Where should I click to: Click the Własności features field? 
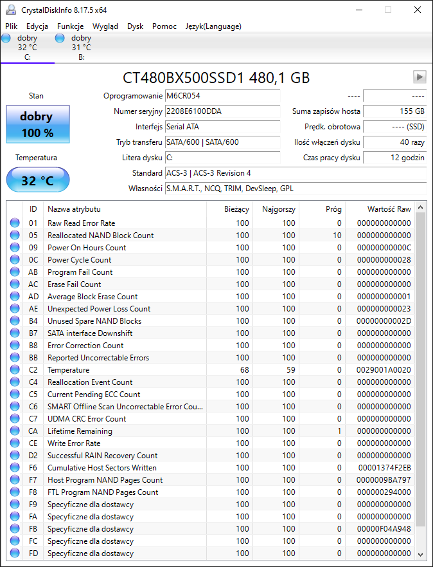click(296, 189)
